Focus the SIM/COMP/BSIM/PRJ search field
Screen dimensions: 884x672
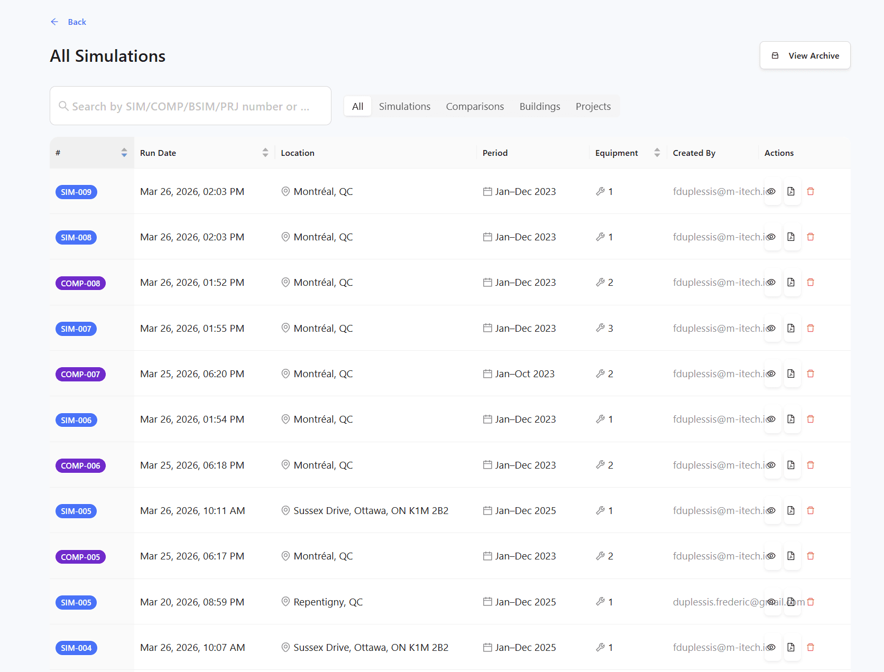[190, 106]
